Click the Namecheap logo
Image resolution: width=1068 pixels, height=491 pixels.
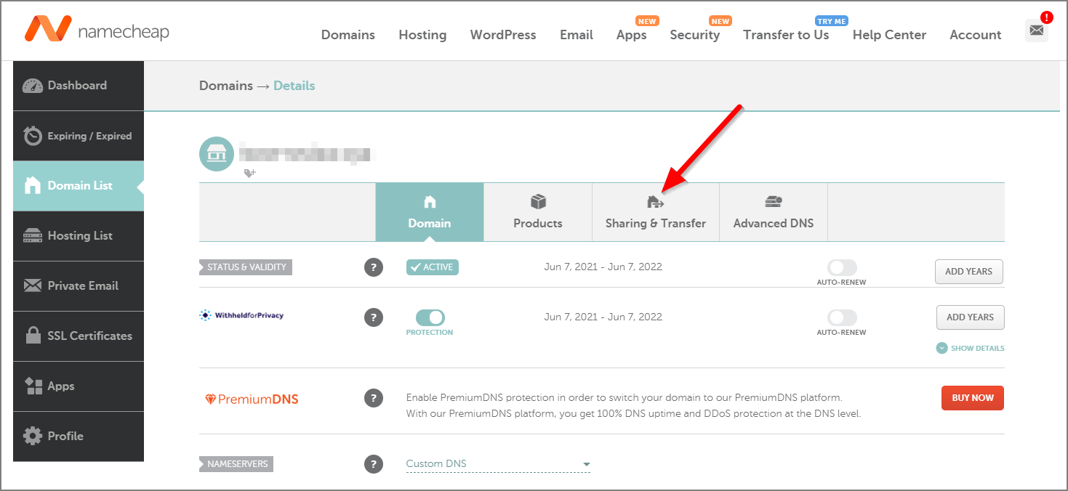click(97, 30)
